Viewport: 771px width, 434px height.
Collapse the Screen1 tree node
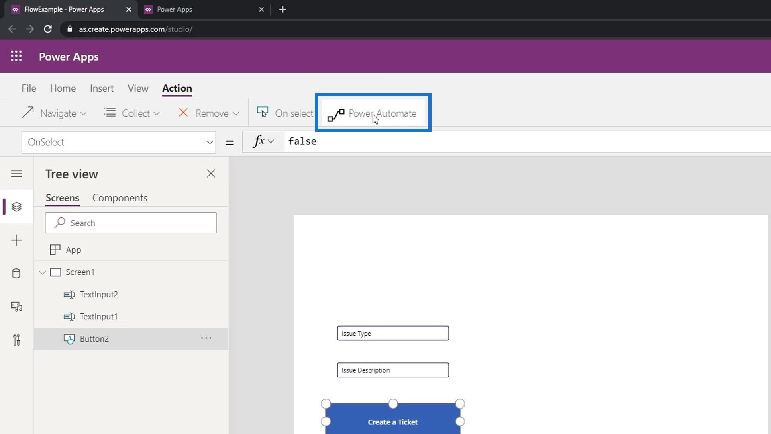43,272
